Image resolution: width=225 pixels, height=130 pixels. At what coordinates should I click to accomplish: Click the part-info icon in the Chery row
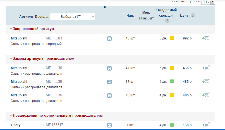[109, 125]
